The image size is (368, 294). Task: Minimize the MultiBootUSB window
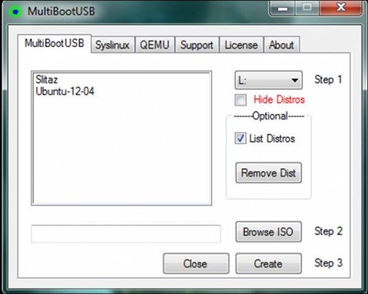(x=283, y=9)
